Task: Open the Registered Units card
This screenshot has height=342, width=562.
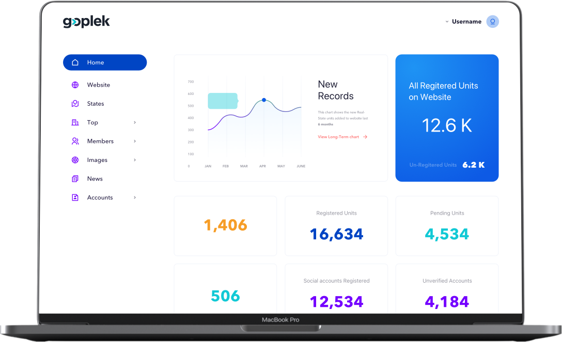Action: tap(336, 226)
